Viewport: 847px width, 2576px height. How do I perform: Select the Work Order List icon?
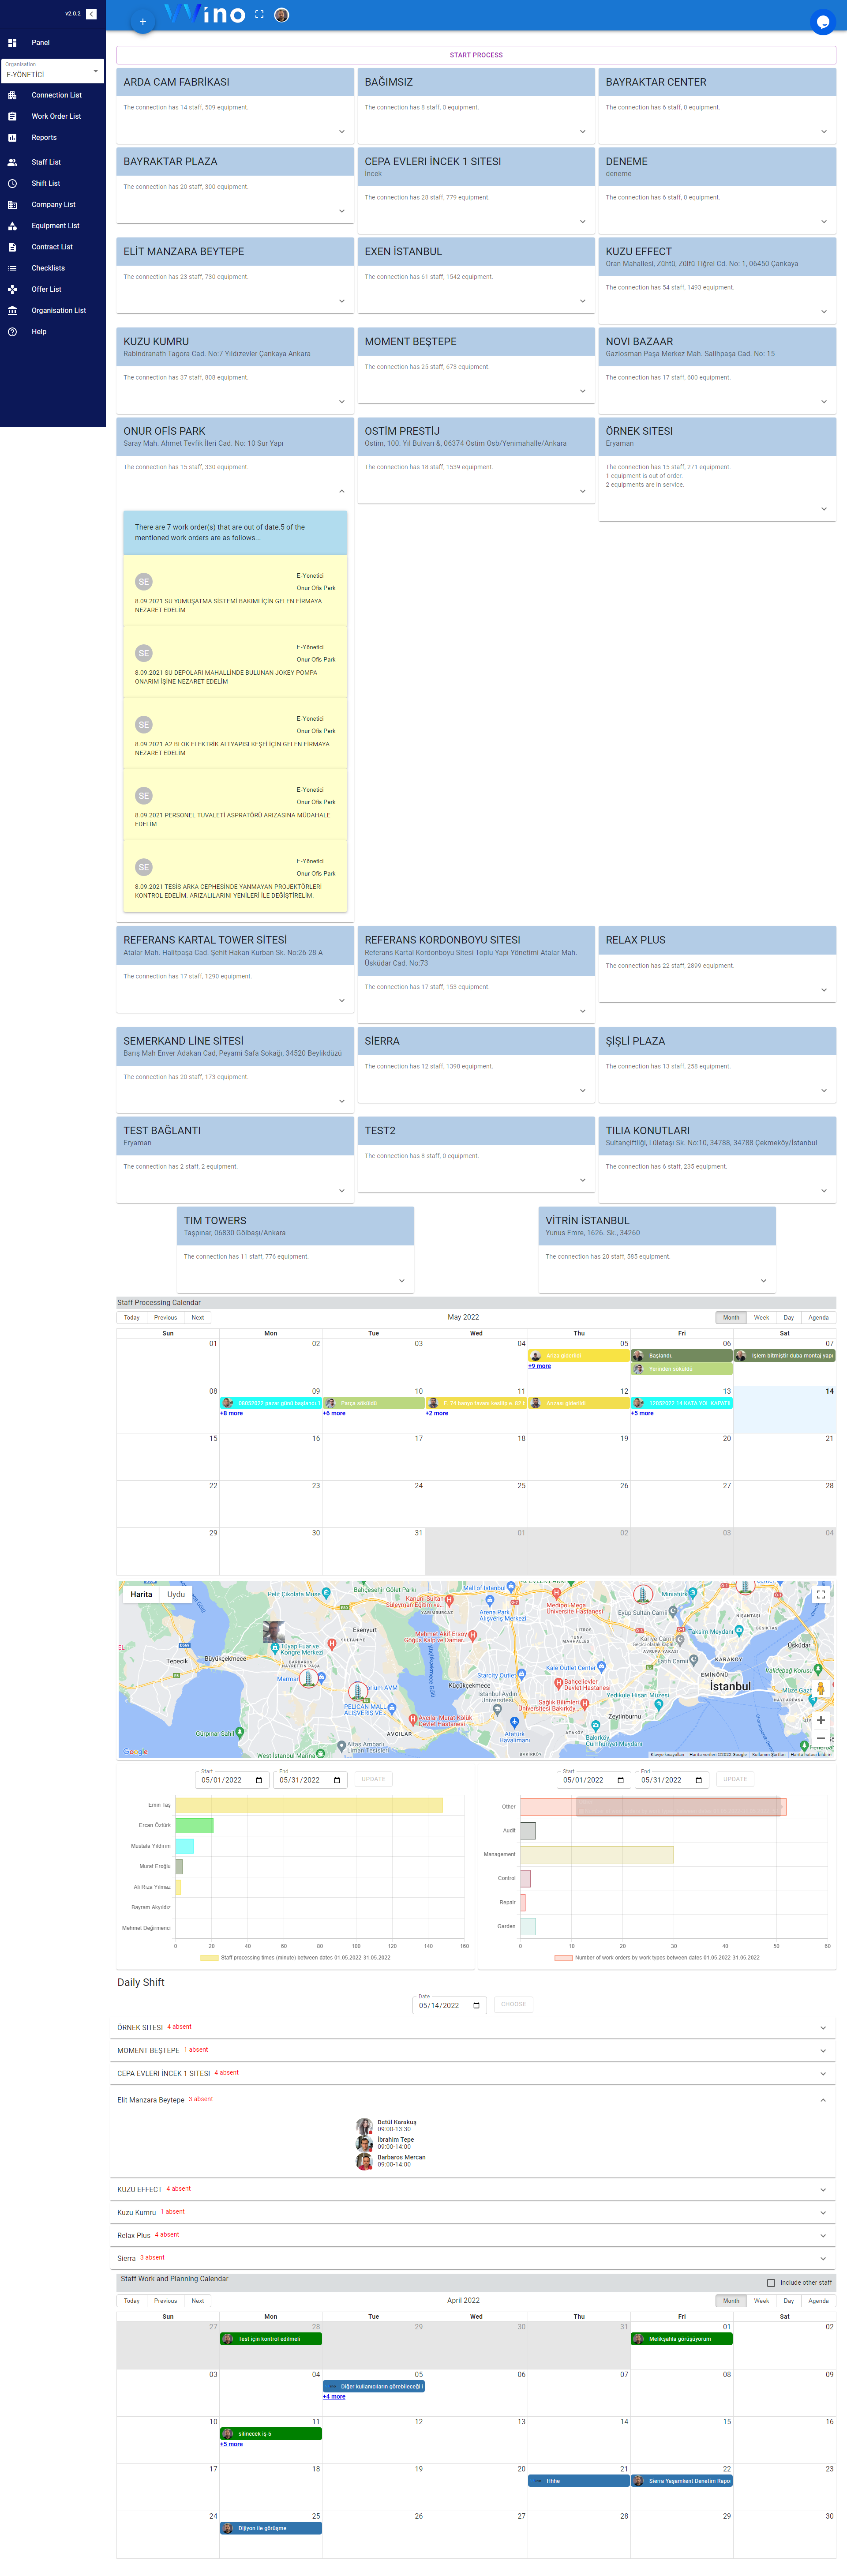pos(13,116)
